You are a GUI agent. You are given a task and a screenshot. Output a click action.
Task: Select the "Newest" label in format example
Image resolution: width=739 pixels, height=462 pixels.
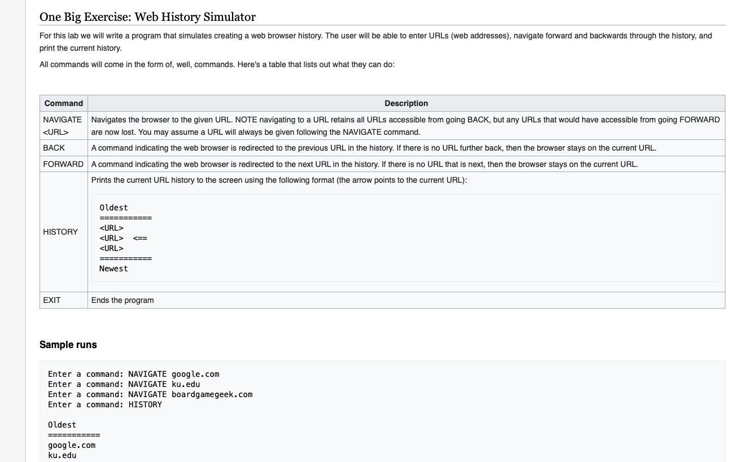click(113, 269)
